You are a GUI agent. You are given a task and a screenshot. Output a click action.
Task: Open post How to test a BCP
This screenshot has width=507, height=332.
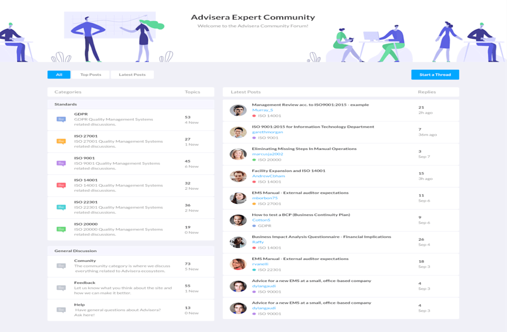coord(301,215)
